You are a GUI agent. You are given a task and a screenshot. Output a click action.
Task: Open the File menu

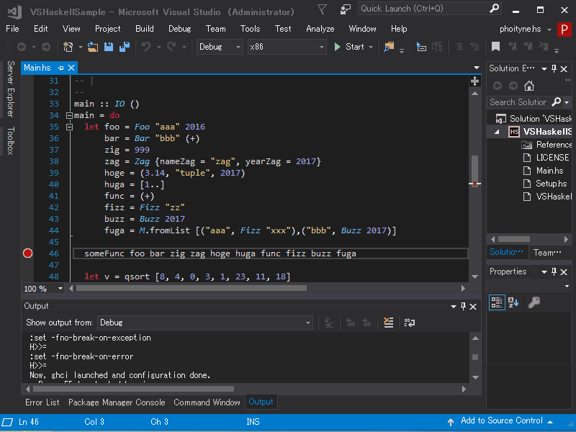click(x=12, y=29)
